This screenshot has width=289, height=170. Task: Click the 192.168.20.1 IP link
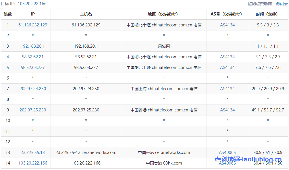33,46
